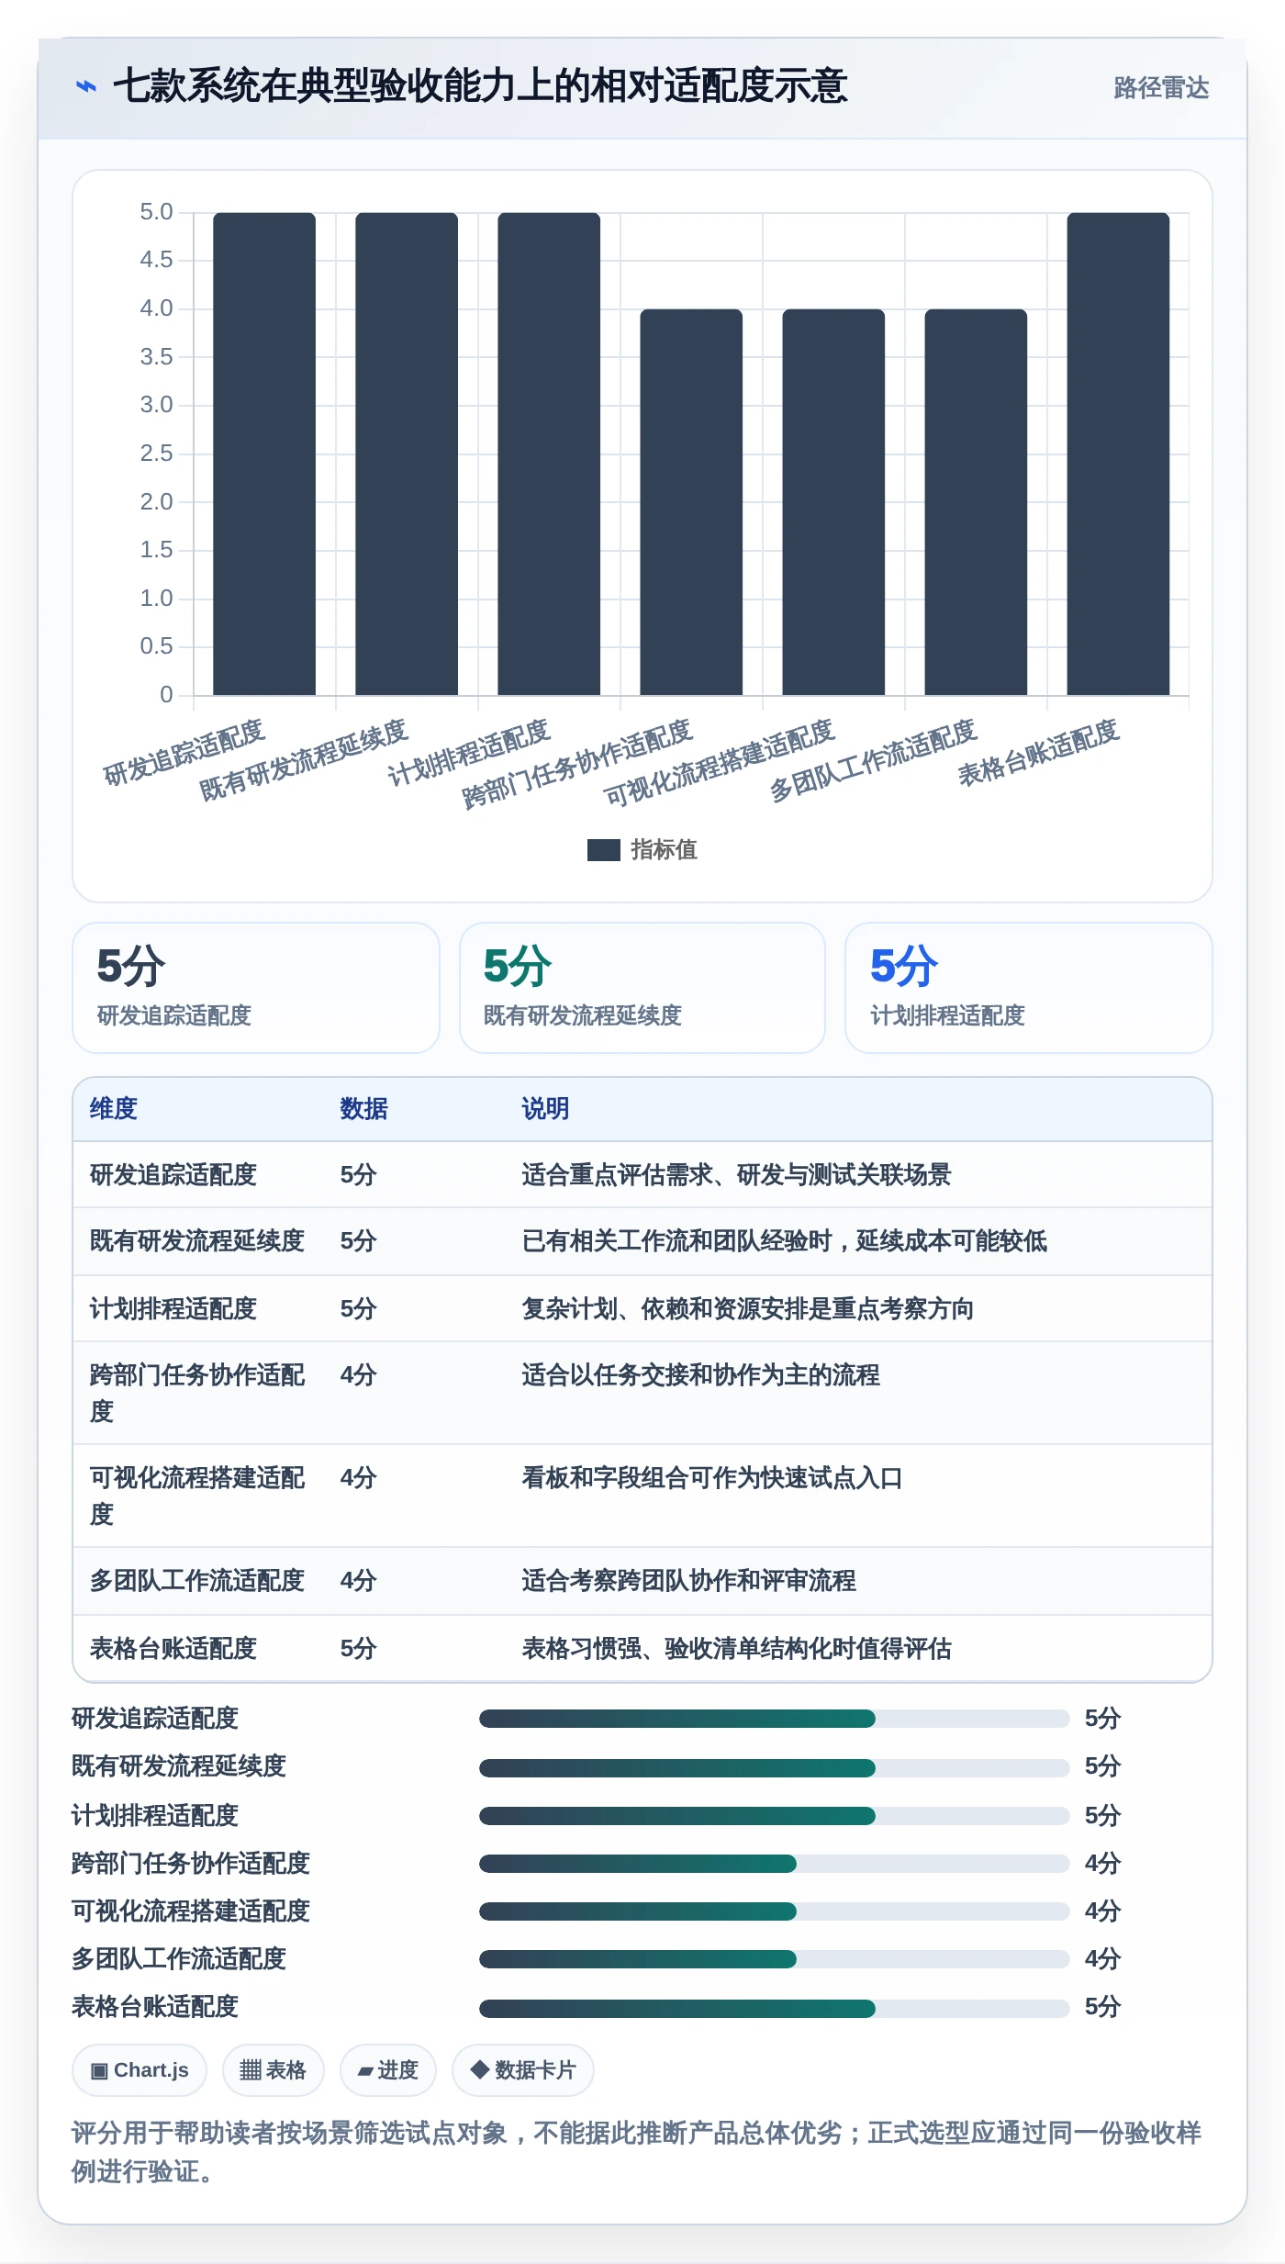Click the 维度 column header
Viewport: 1285px width, 2264px height.
(114, 1109)
